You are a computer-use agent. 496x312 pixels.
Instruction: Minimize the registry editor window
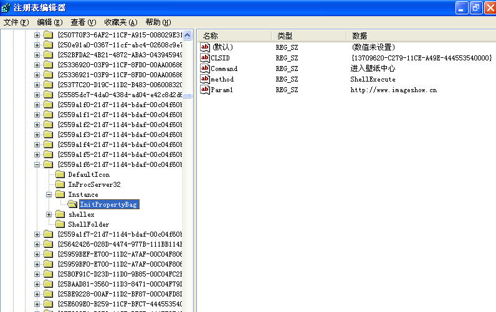click(462, 7)
